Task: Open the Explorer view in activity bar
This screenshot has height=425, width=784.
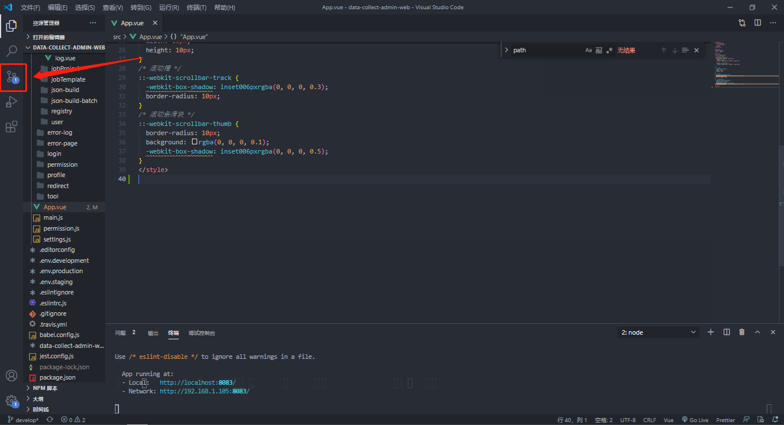Action: pyautogui.click(x=11, y=25)
